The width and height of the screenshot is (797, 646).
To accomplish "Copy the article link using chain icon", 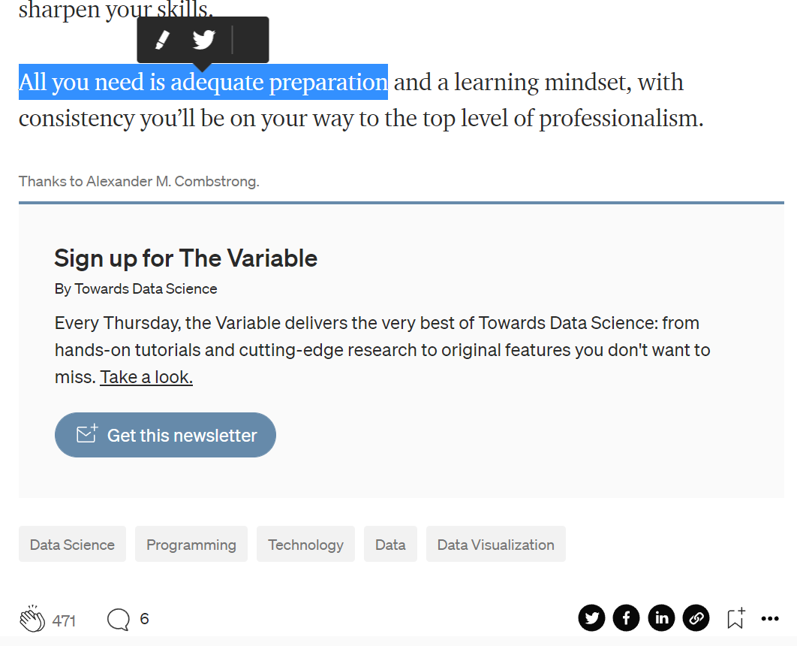I will (x=696, y=618).
